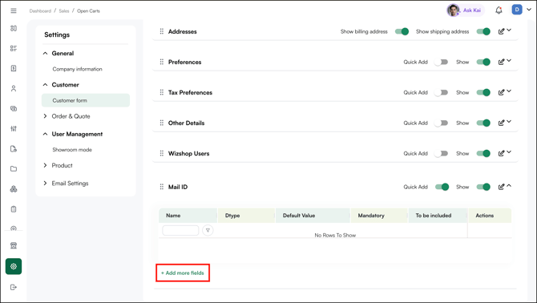Collapse the Mail ID section chevron
The width and height of the screenshot is (537, 303).
pyautogui.click(x=509, y=185)
